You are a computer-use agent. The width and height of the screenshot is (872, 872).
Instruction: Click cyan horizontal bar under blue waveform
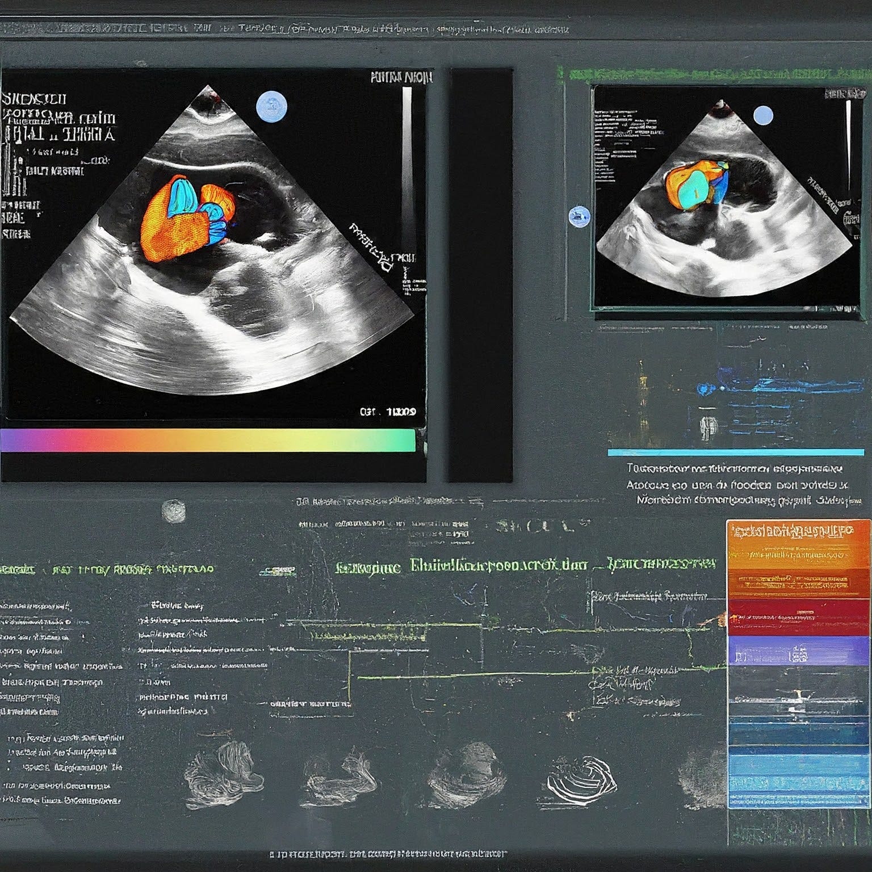point(736,452)
